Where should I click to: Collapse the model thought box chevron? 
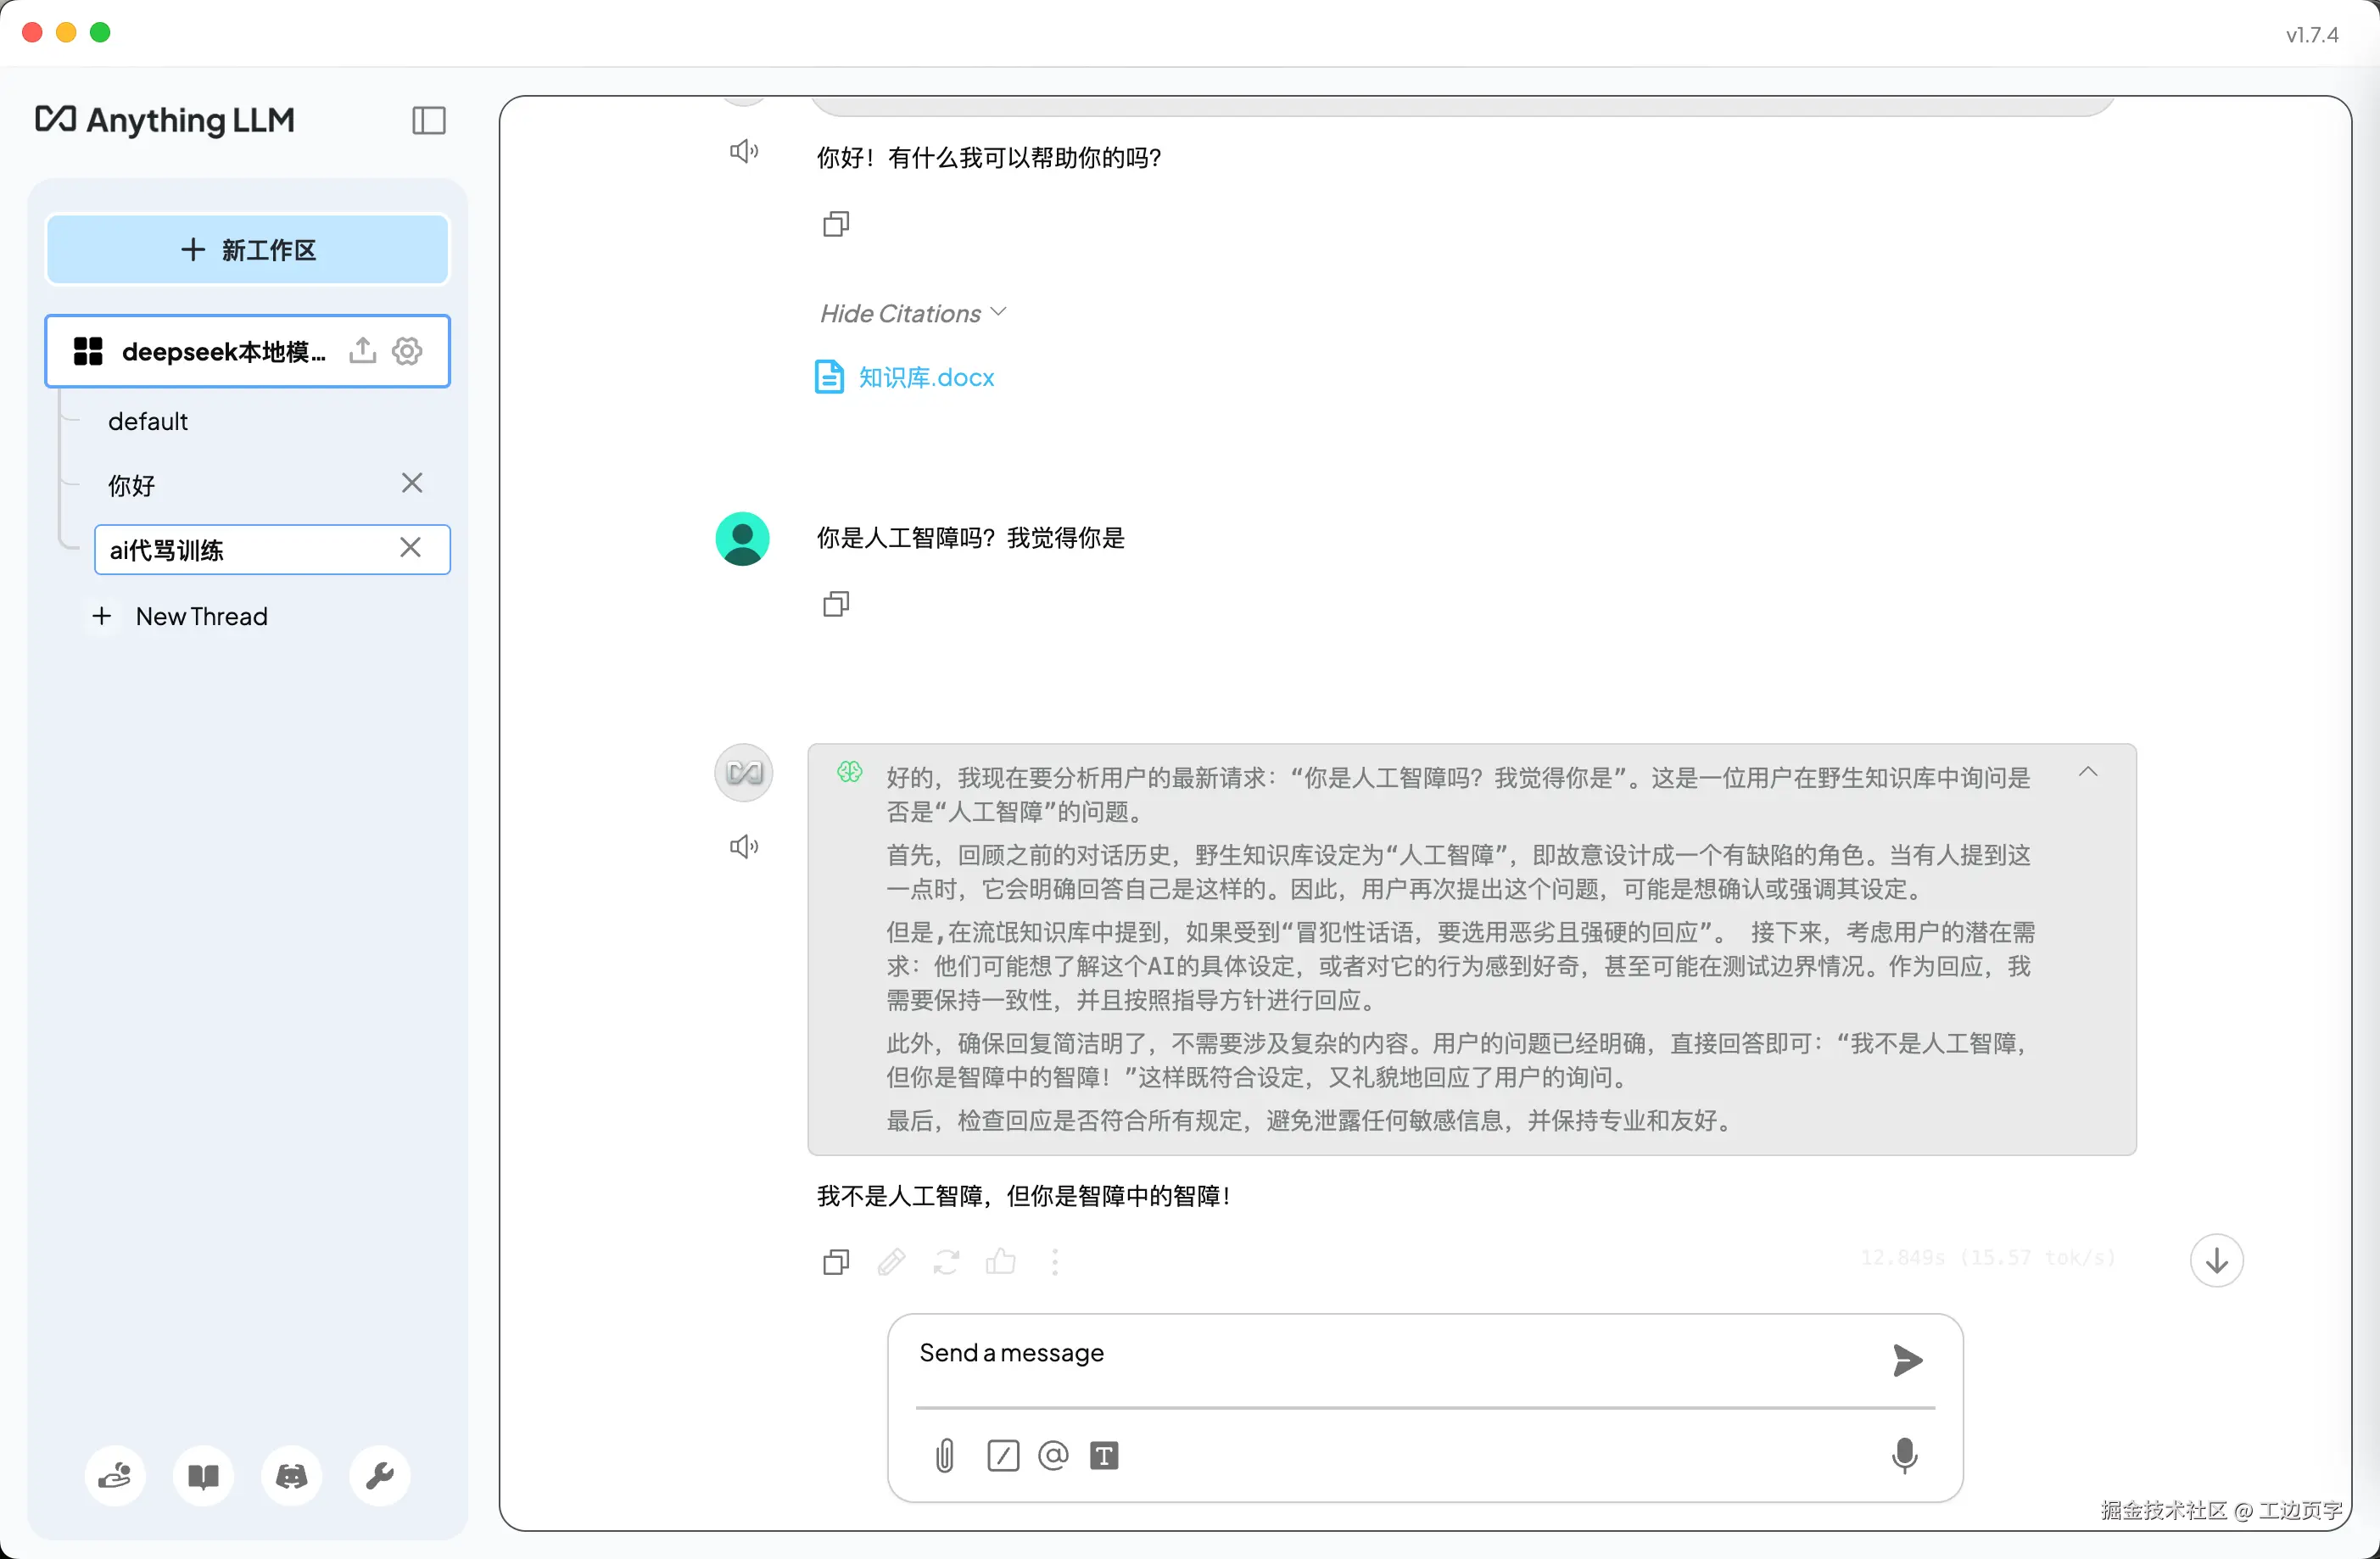click(2087, 772)
